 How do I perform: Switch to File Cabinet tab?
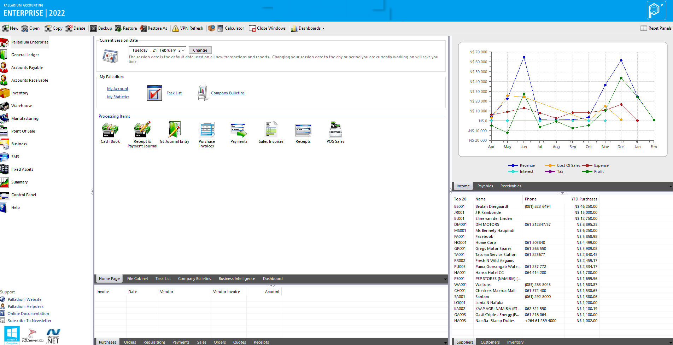(137, 279)
